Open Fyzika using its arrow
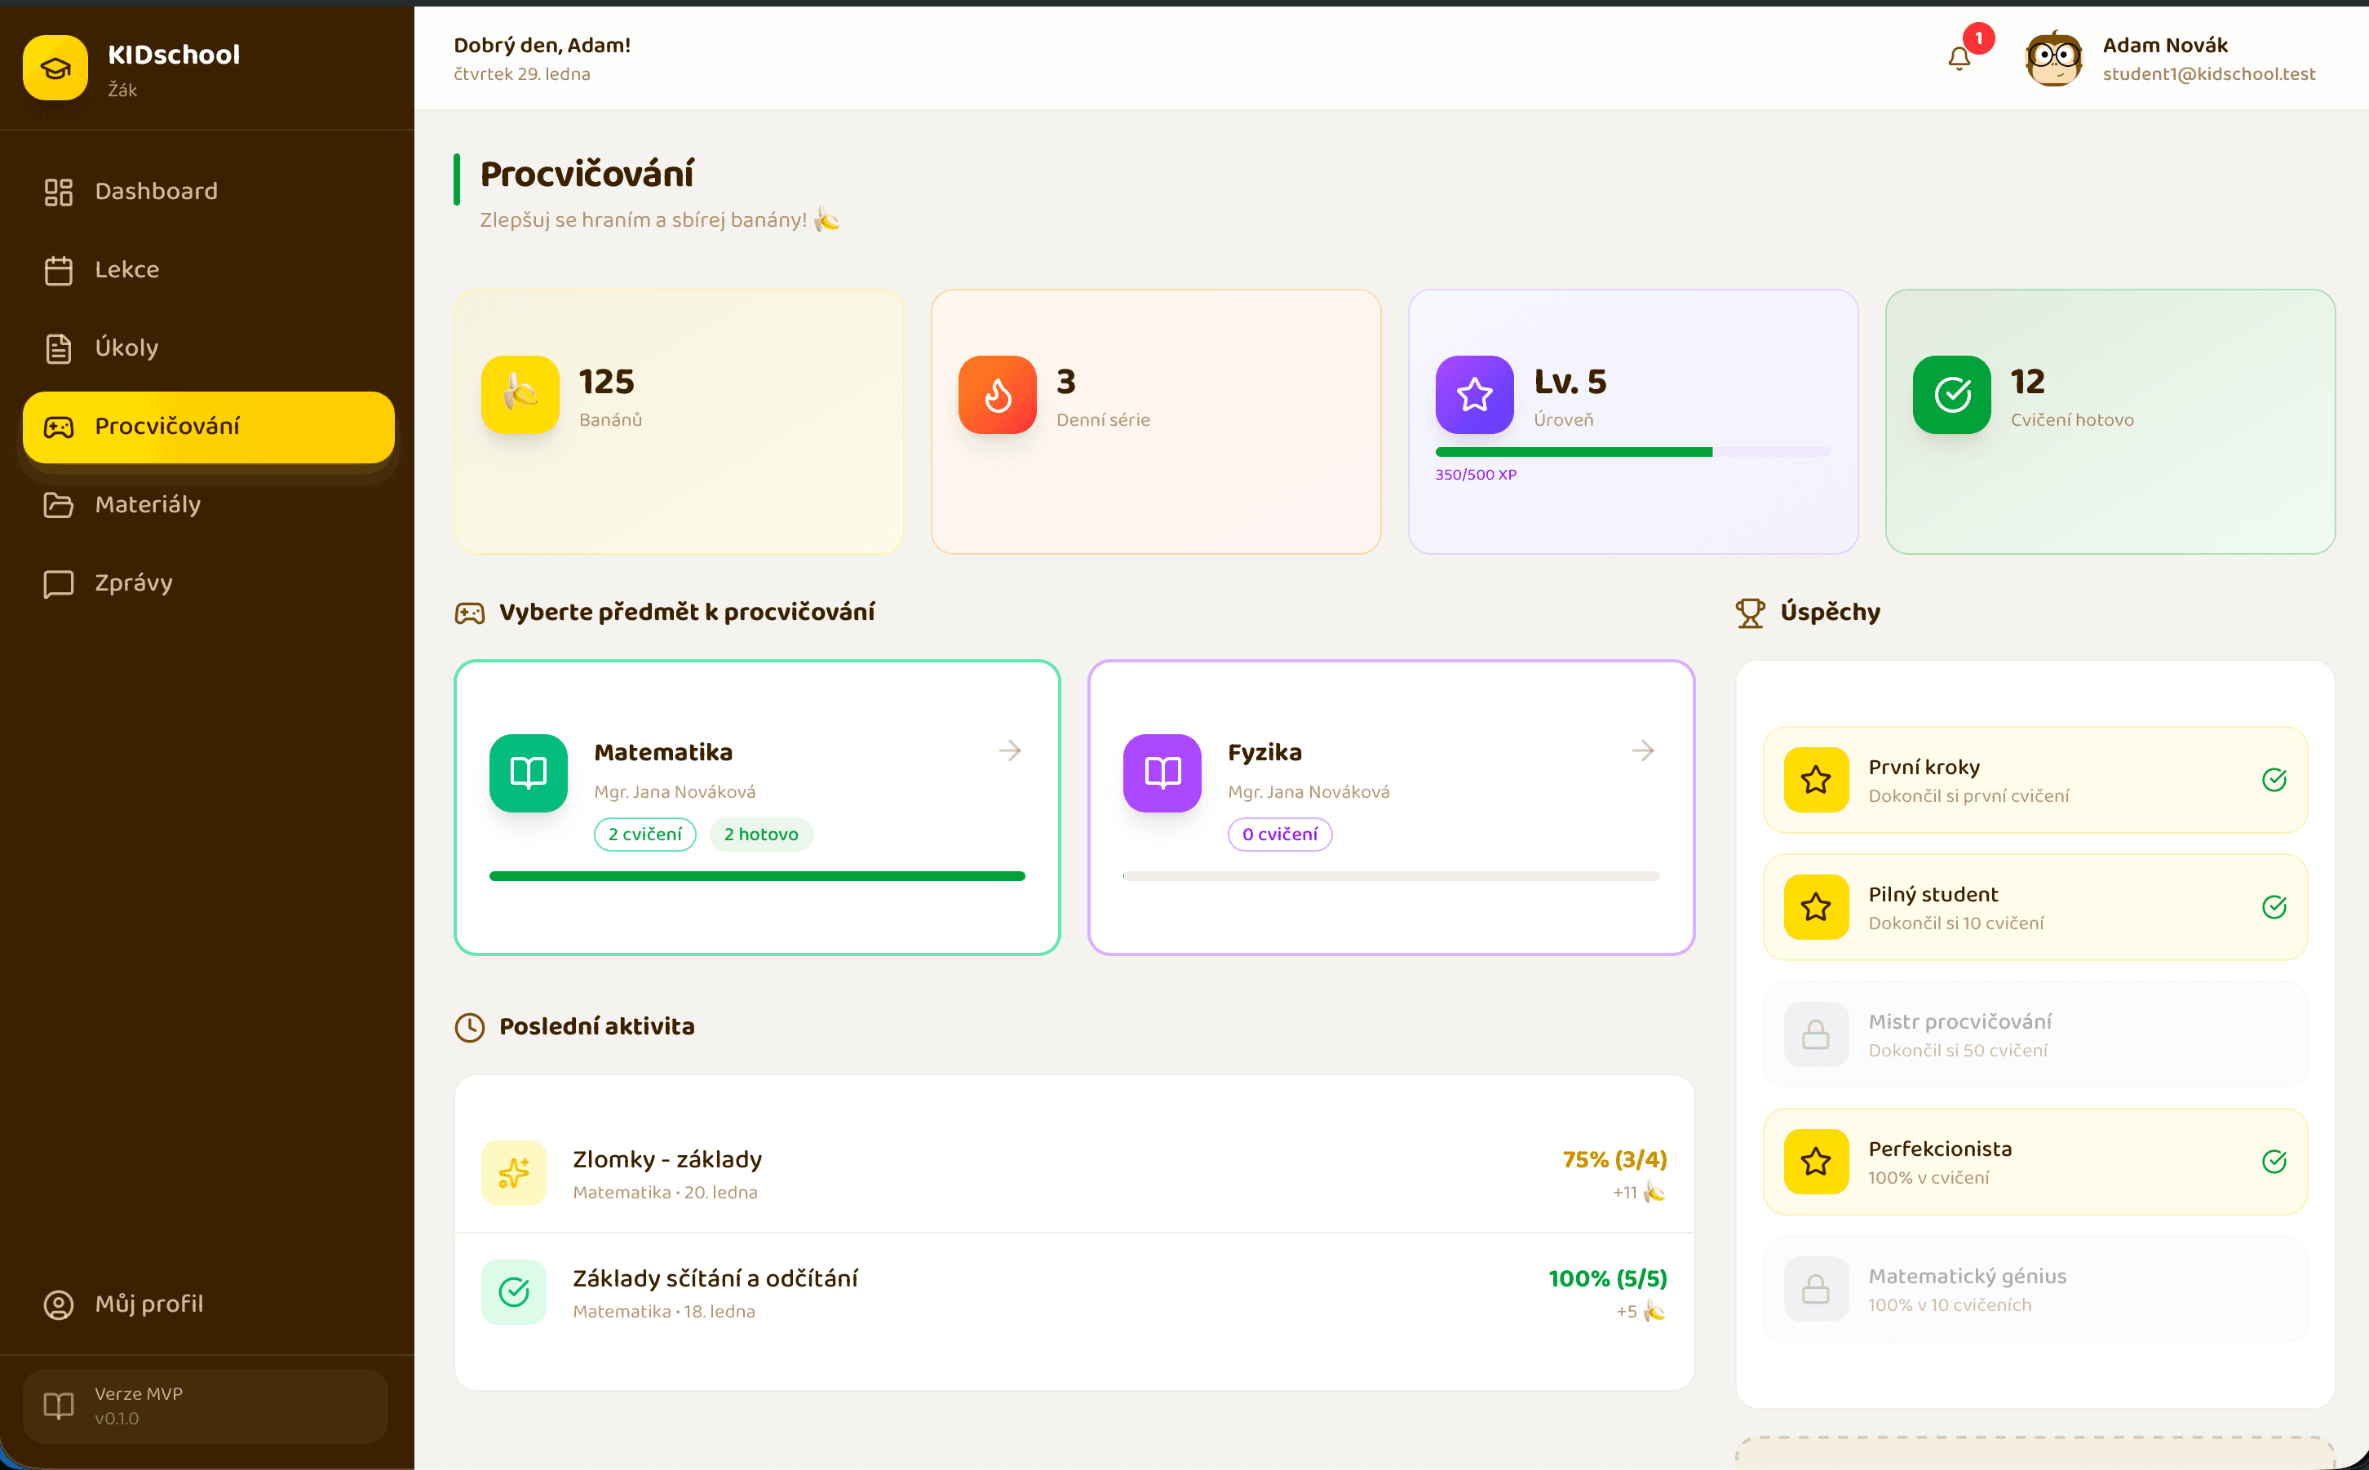Viewport: 2369px width, 1470px height. click(1642, 750)
